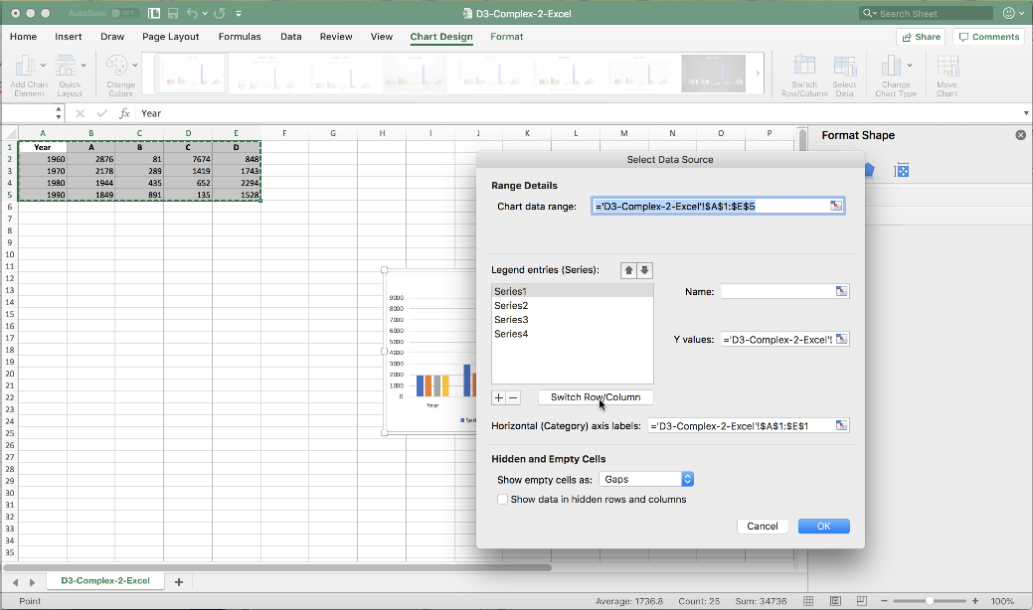Select Series3 in the legend entries list
Viewport: 1033px width, 610px height.
[x=511, y=320]
